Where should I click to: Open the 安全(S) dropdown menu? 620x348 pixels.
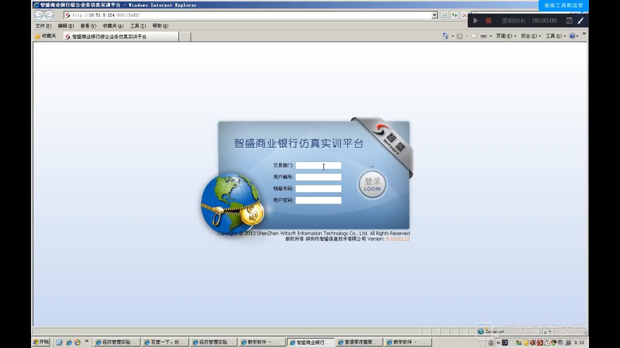coord(531,36)
